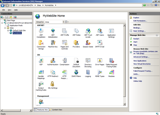Collapse the Manage Web Site section
The image size is (160, 115).
pyautogui.click(x=157, y=35)
